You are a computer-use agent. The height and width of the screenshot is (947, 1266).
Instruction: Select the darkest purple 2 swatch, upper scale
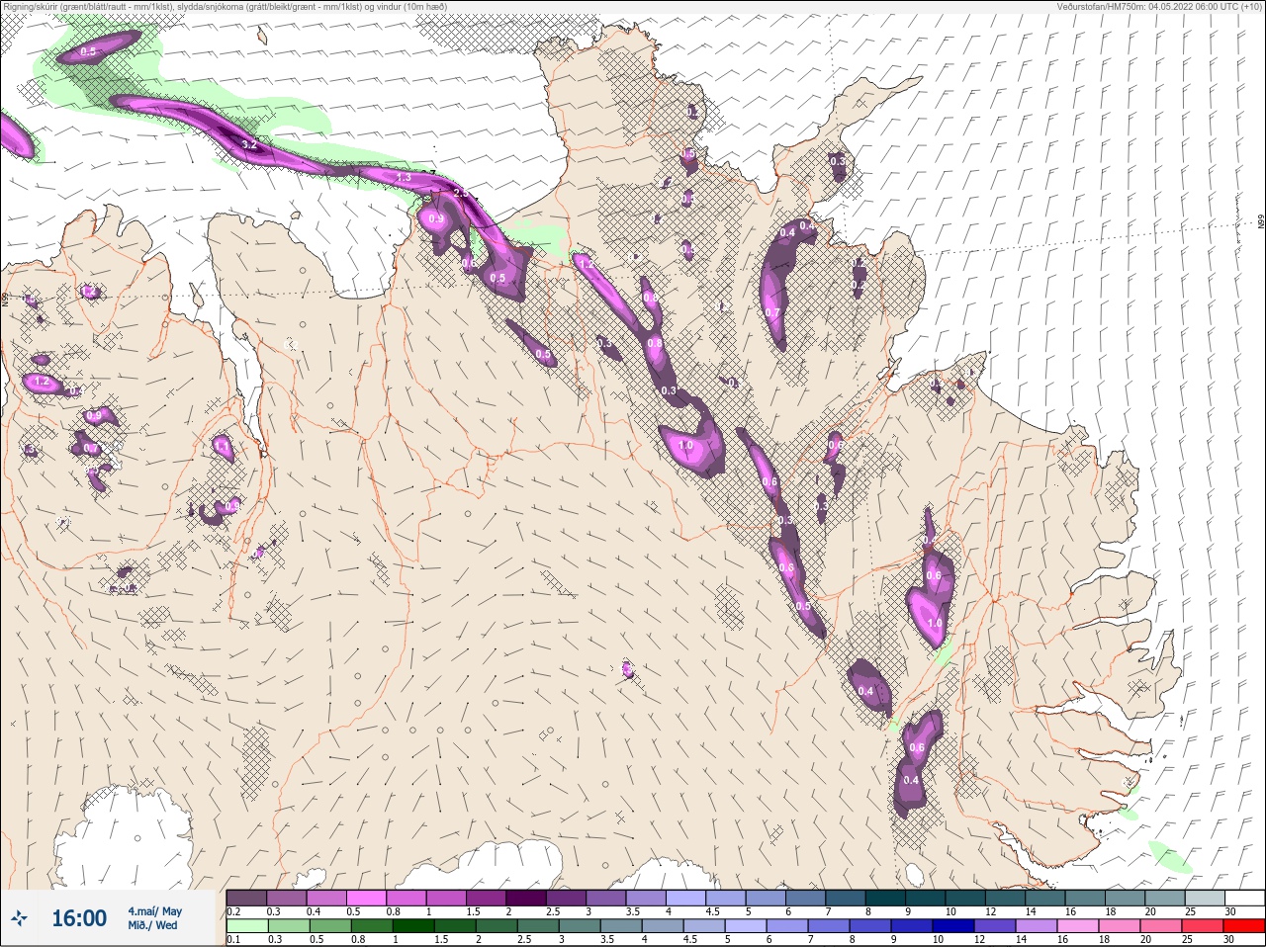527,898
